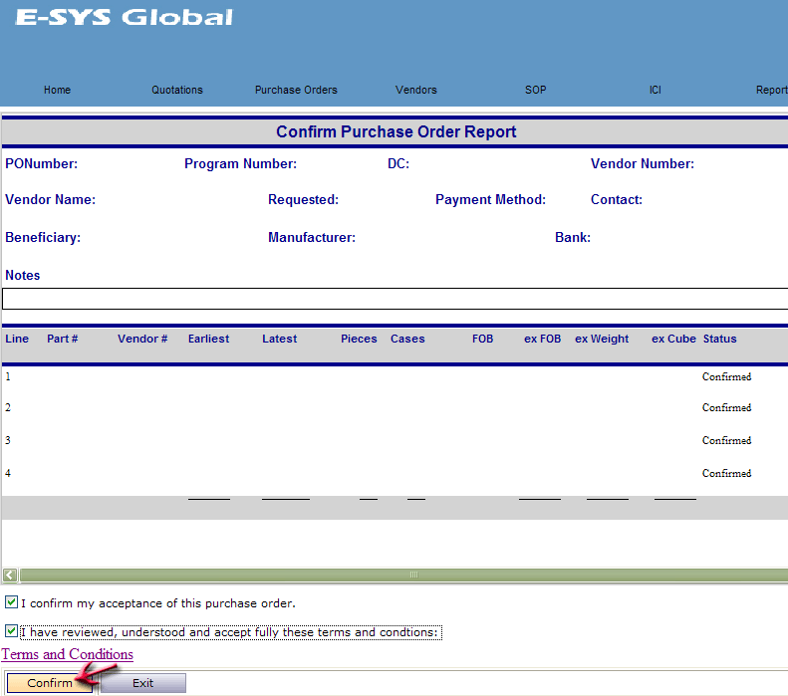
Task: Click the FOB column header
Action: tap(482, 339)
